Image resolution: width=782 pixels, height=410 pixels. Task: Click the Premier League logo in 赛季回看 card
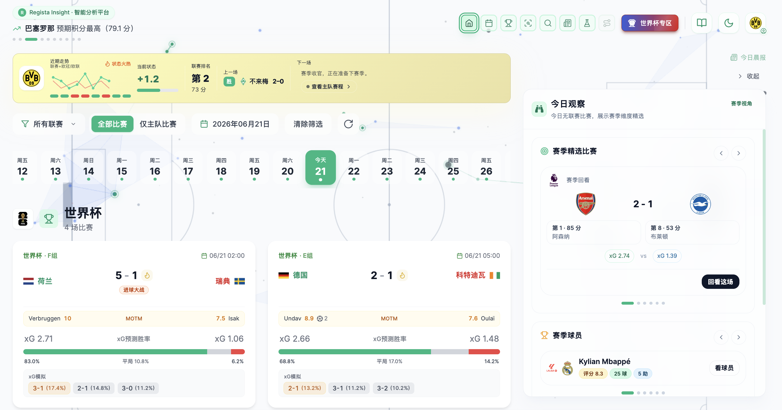554,180
